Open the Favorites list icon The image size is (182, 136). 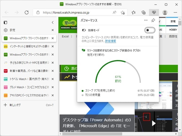133,12
